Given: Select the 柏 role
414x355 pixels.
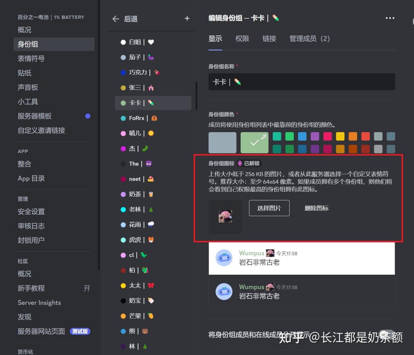Looking at the screenshot, I should (x=153, y=270).
